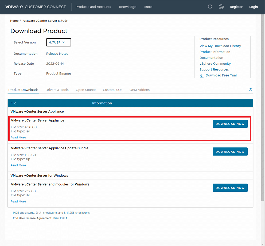Download vCenter Server and modules for Windows
Image resolution: width=265 pixels, height=246 pixels.
coord(230,188)
